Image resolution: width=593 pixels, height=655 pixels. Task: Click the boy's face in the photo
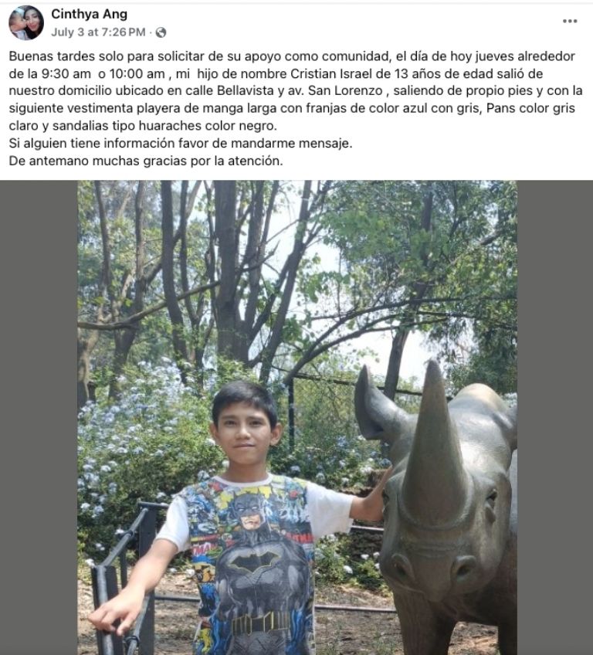pyautogui.click(x=245, y=438)
